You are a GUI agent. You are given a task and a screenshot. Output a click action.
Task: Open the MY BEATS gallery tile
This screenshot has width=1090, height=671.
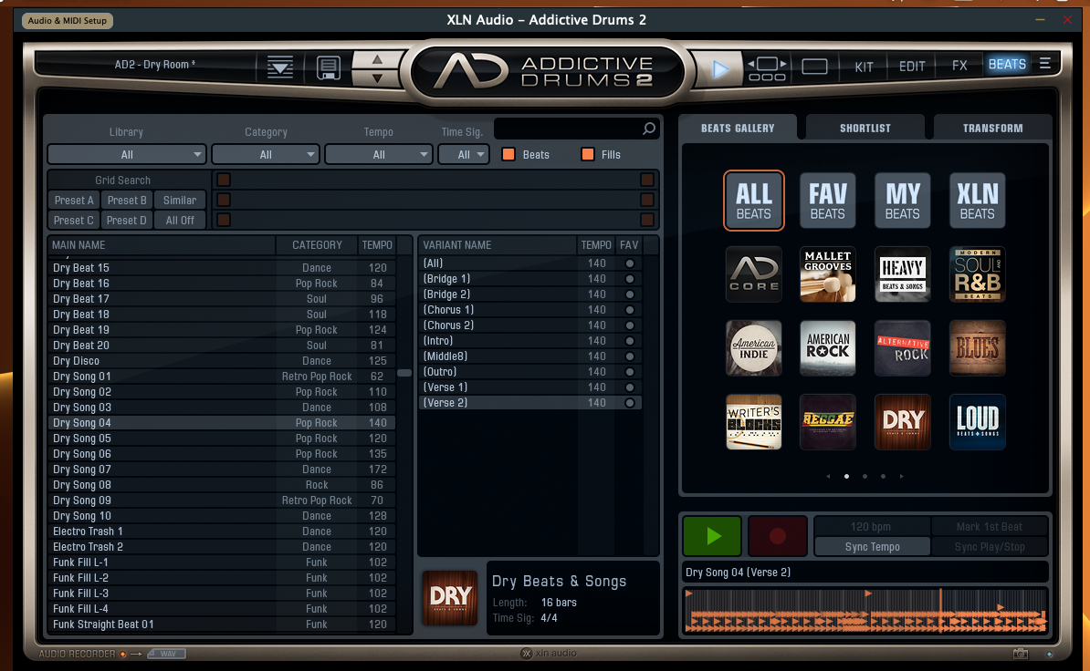pos(902,201)
